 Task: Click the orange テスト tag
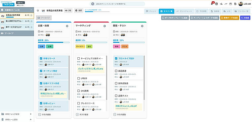click(x=125, y=46)
